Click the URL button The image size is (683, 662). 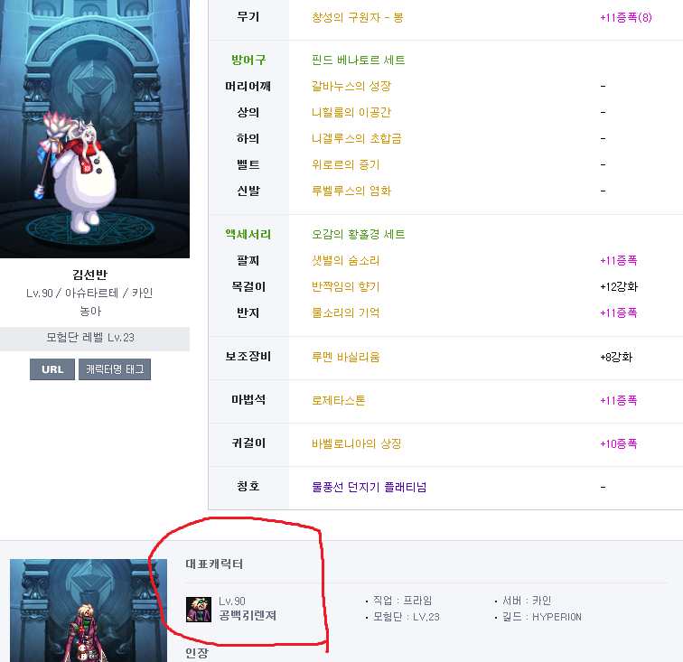(x=52, y=369)
